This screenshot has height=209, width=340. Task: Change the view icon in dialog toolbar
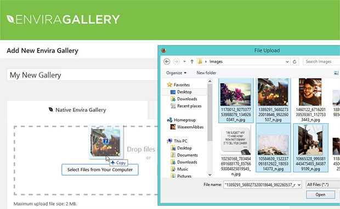[336, 73]
